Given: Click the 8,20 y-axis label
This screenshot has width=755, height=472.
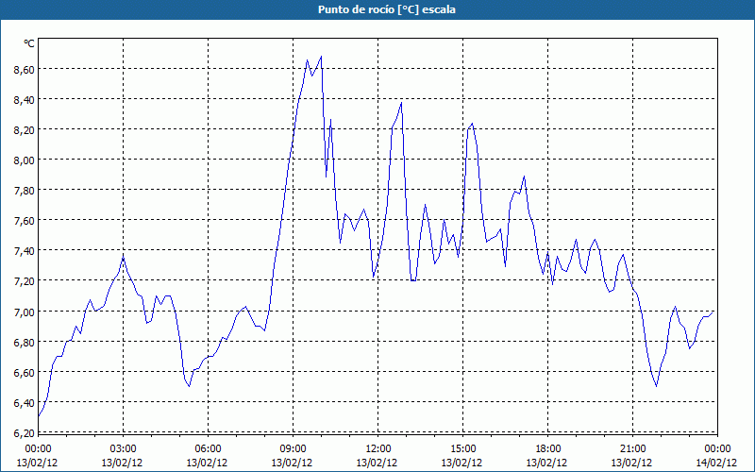Looking at the screenshot, I should click(25, 130).
